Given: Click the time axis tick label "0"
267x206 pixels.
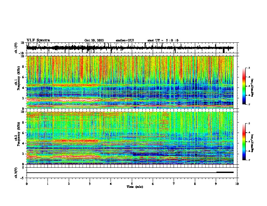Looking at the screenshot, I should 27,184.
